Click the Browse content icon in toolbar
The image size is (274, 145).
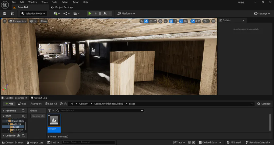pos(12,13)
